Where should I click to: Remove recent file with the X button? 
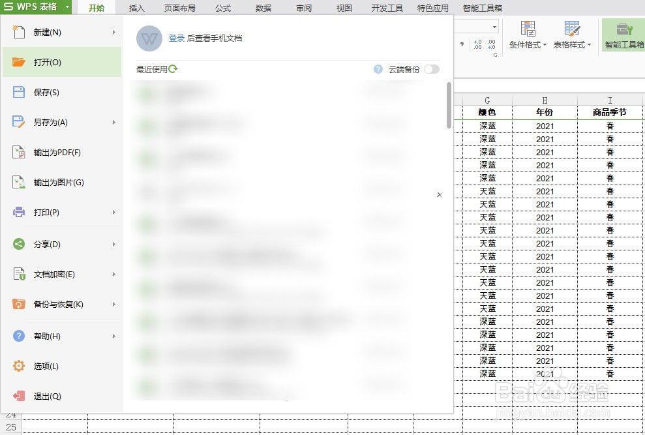(x=440, y=194)
